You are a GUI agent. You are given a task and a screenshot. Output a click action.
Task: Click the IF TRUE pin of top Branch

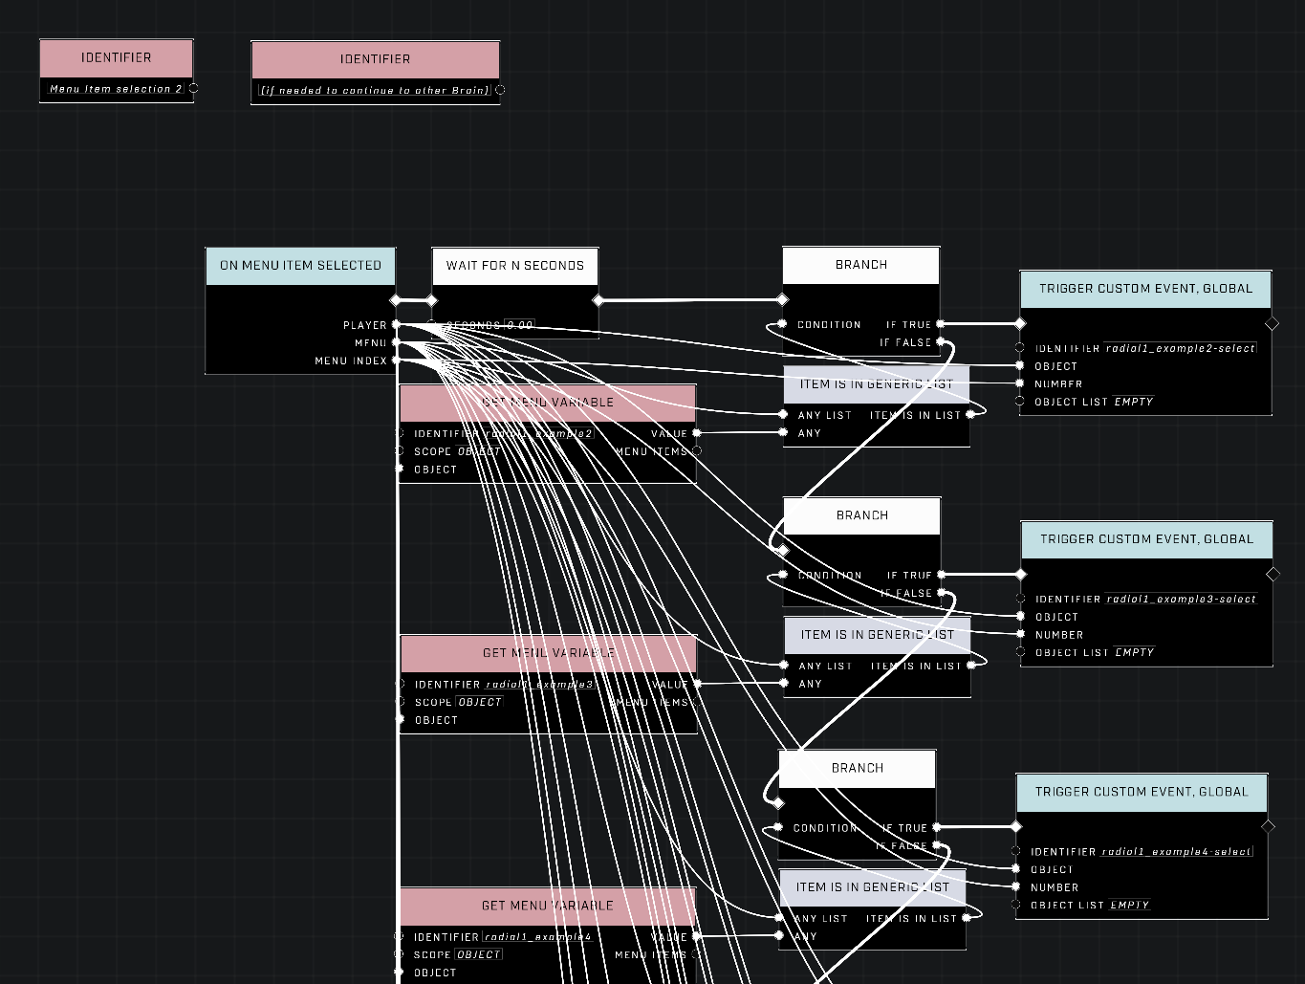[x=941, y=324]
